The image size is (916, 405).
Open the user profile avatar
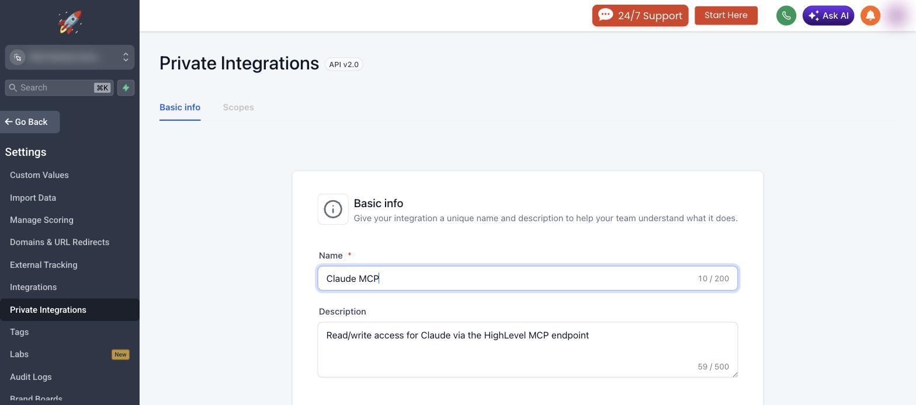tap(897, 16)
